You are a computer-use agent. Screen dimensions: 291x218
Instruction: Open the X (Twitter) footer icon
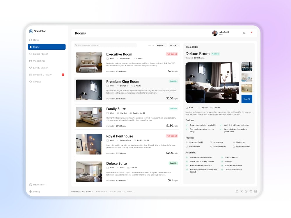pos(242,192)
